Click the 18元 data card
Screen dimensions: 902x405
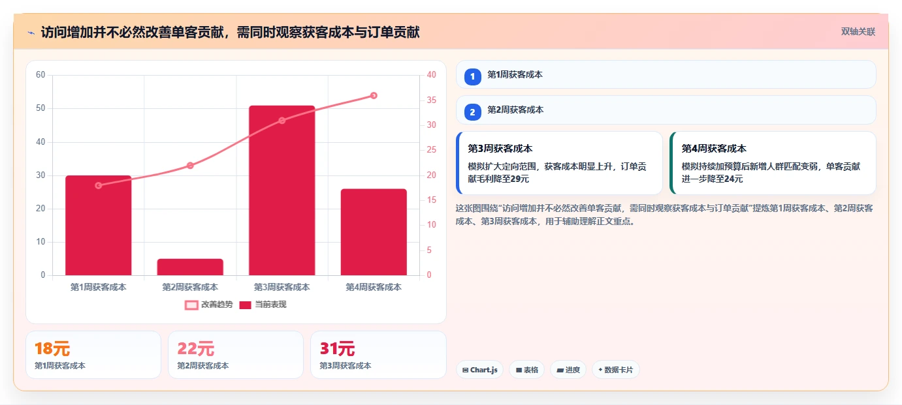pyautogui.click(x=93, y=355)
